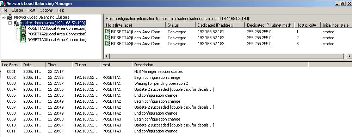Open the Options menu
This screenshot has height=137, width=352.
[46, 10]
